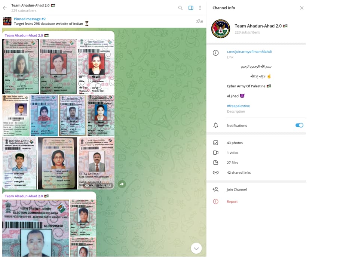Image resolution: width=343 pixels, height=257 pixels.
Task: Open the three-dot more options menu
Action: coord(200,8)
